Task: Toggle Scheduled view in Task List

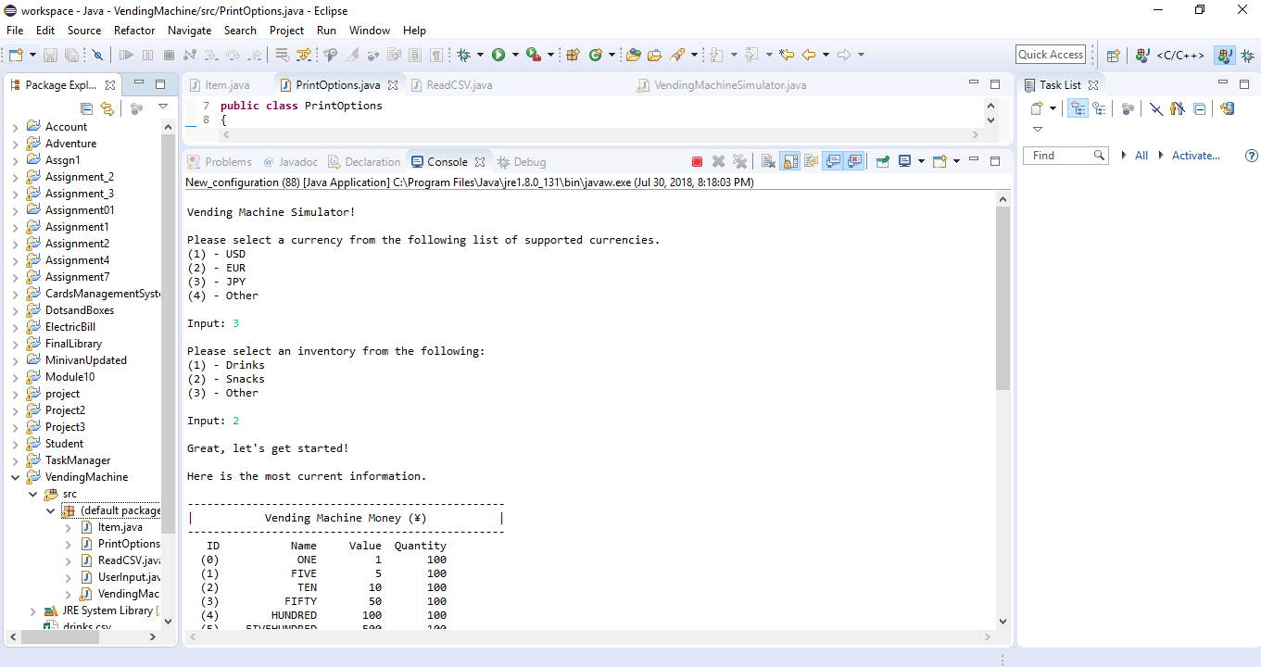Action: click(x=1099, y=108)
